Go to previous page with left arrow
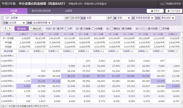This screenshot has width=183, height=108. 6,28
